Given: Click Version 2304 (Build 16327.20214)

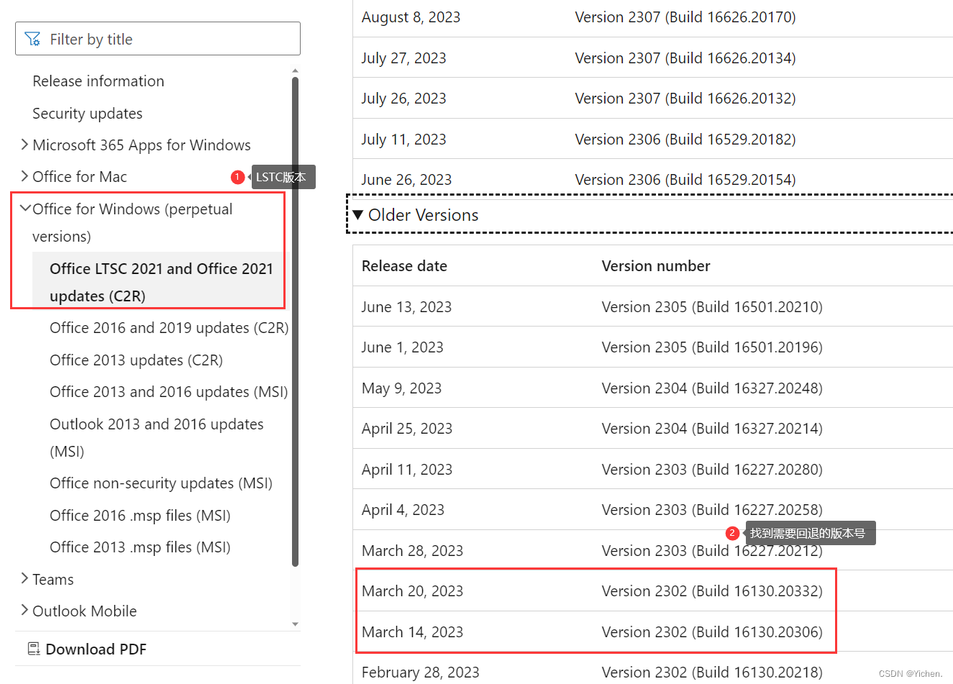Looking at the screenshot, I should coord(712,429).
